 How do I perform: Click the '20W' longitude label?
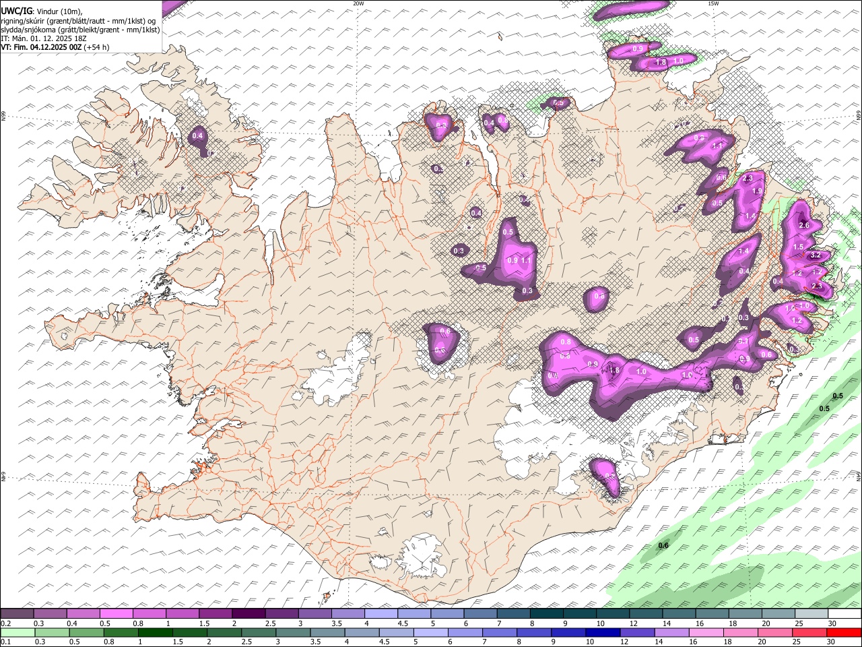(x=358, y=3)
